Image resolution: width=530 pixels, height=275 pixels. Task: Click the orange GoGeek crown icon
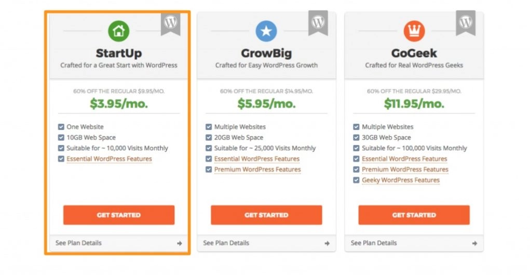tap(414, 31)
